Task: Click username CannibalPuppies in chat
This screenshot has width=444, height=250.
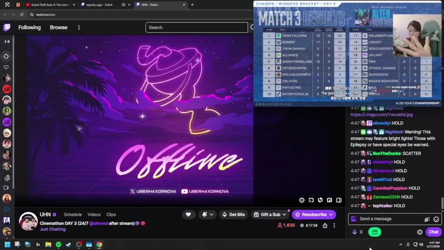Action: (389, 188)
